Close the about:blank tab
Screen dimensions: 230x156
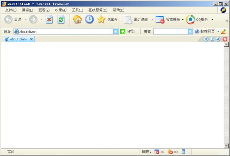click(31, 39)
